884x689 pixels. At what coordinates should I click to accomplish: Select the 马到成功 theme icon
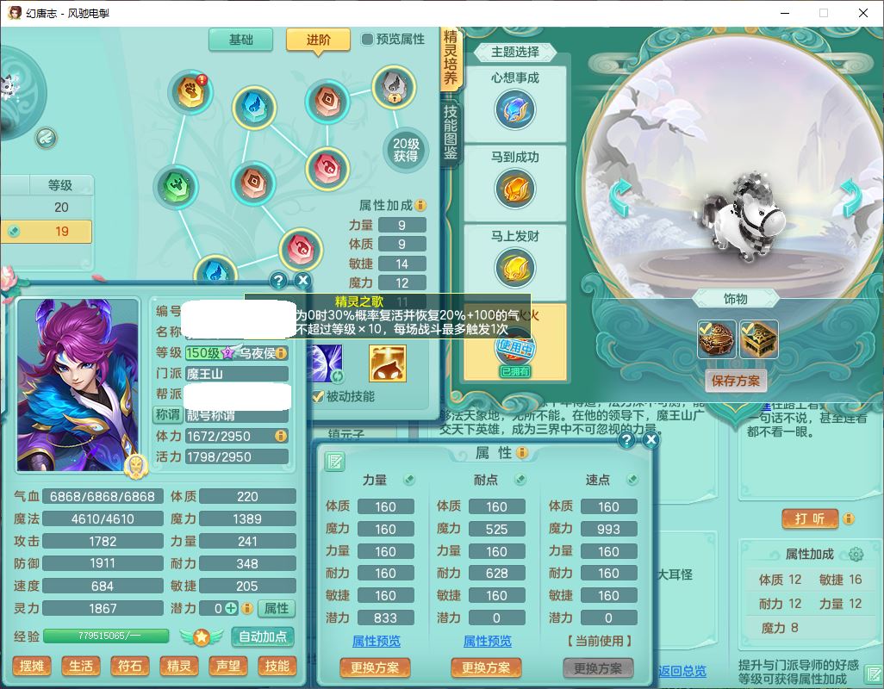click(514, 189)
